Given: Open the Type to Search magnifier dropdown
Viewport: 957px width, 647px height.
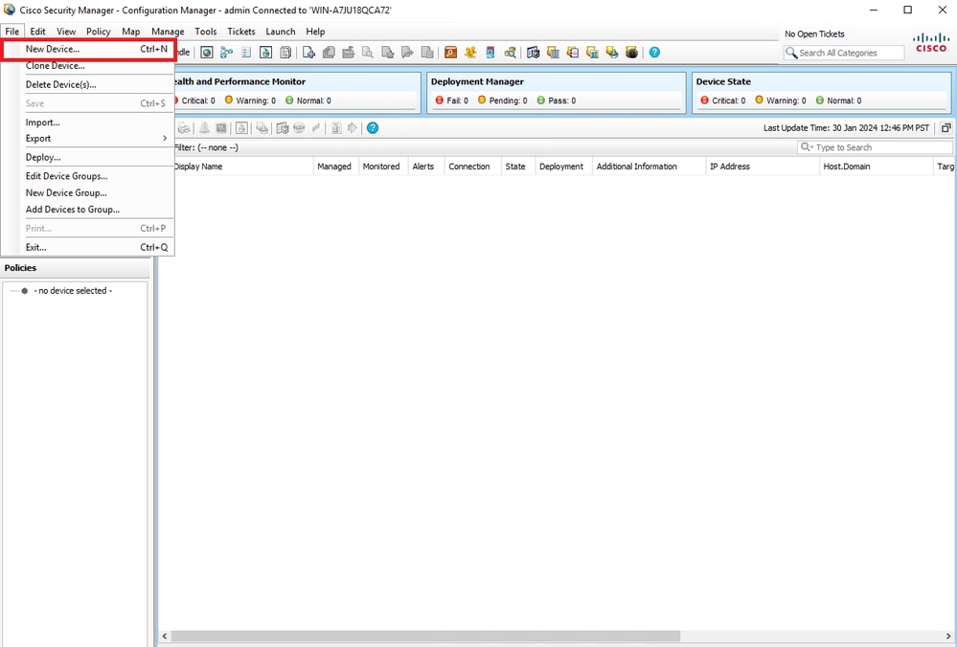Looking at the screenshot, I should [x=807, y=147].
